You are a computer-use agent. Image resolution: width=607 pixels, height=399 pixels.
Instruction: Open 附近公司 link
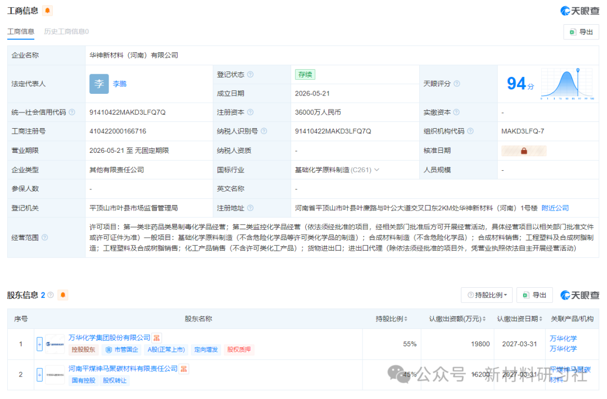(555, 208)
